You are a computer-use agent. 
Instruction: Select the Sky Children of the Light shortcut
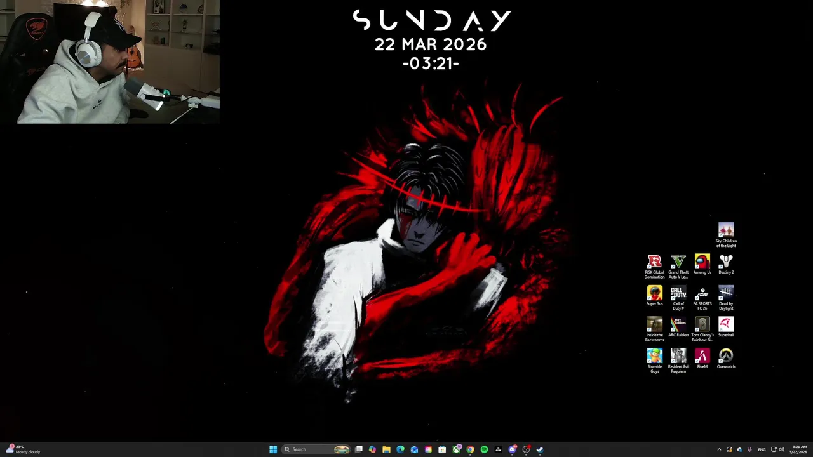[x=726, y=235]
